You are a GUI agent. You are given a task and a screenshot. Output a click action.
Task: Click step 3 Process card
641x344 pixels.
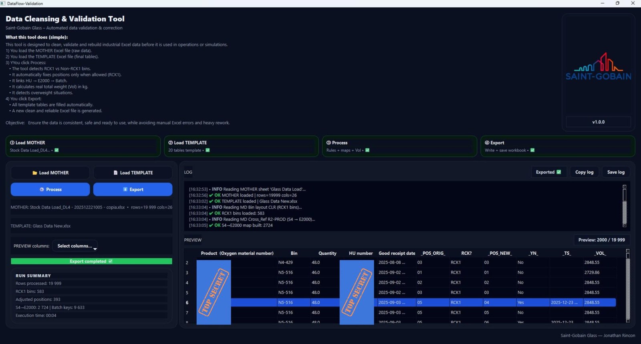pos(399,146)
